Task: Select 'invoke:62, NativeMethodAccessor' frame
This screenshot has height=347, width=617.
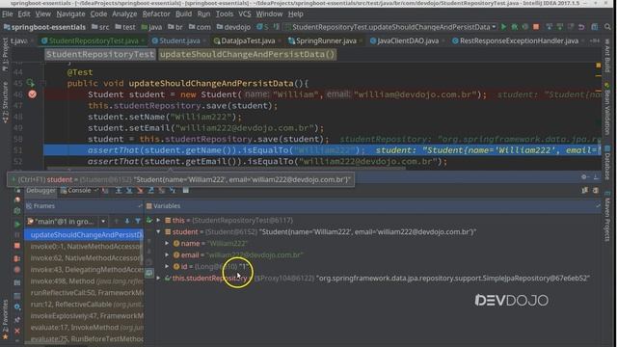Action: coord(84,258)
